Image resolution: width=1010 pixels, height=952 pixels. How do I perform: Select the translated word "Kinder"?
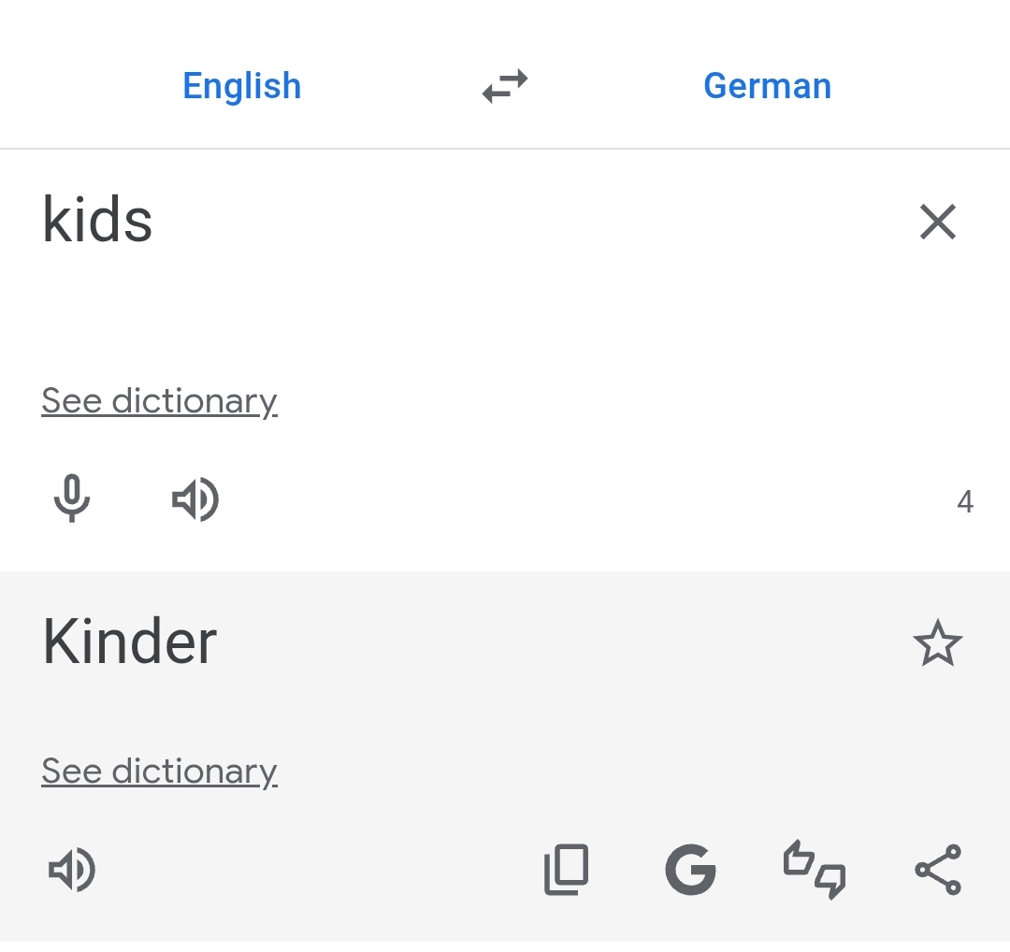tap(128, 642)
